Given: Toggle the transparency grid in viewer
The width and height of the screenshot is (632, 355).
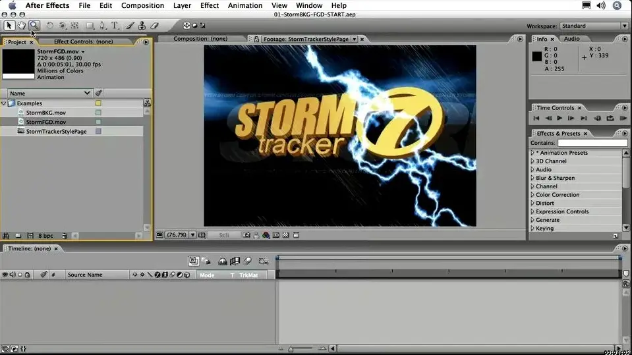Looking at the screenshot, I should [x=286, y=235].
